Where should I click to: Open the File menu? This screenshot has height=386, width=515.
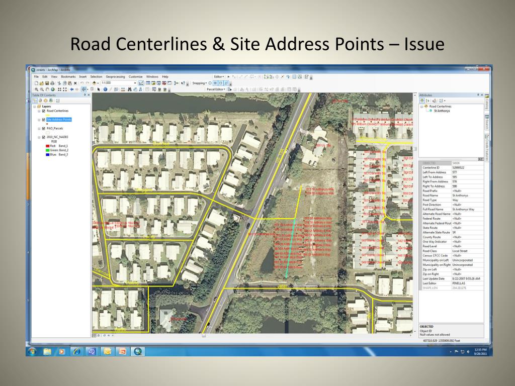36,77
